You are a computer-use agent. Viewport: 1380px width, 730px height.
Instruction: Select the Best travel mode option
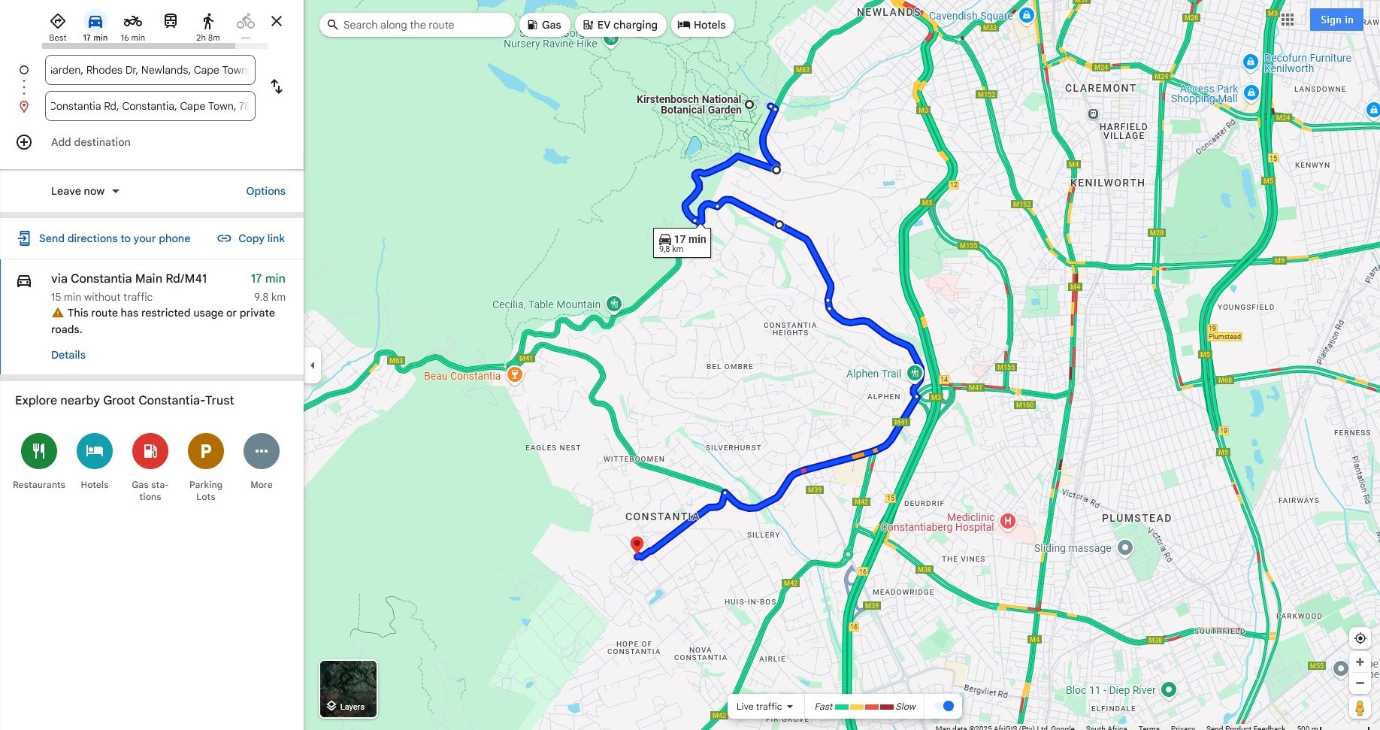tap(58, 26)
